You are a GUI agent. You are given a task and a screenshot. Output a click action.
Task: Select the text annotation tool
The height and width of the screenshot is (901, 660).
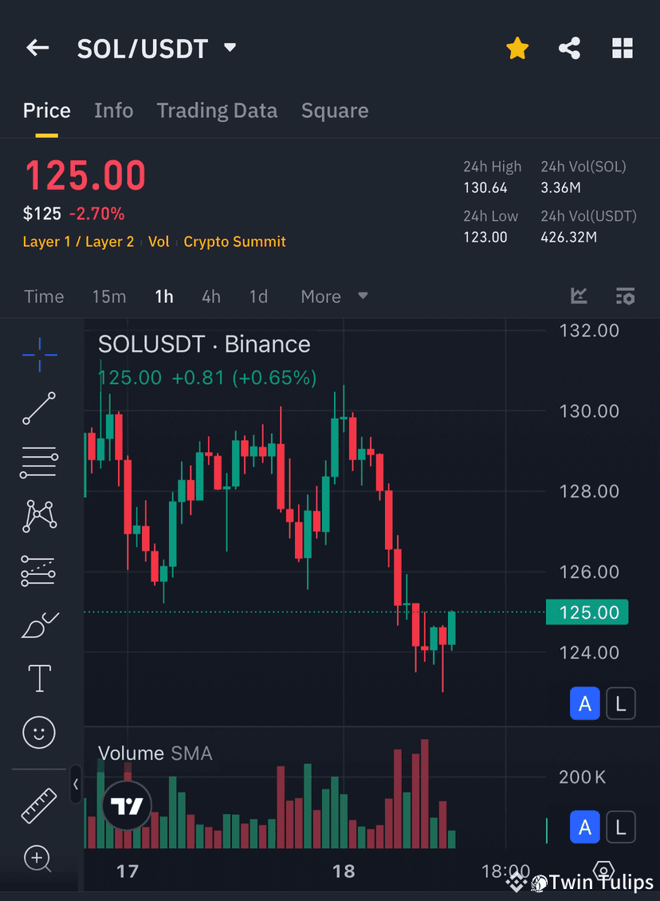click(38, 678)
